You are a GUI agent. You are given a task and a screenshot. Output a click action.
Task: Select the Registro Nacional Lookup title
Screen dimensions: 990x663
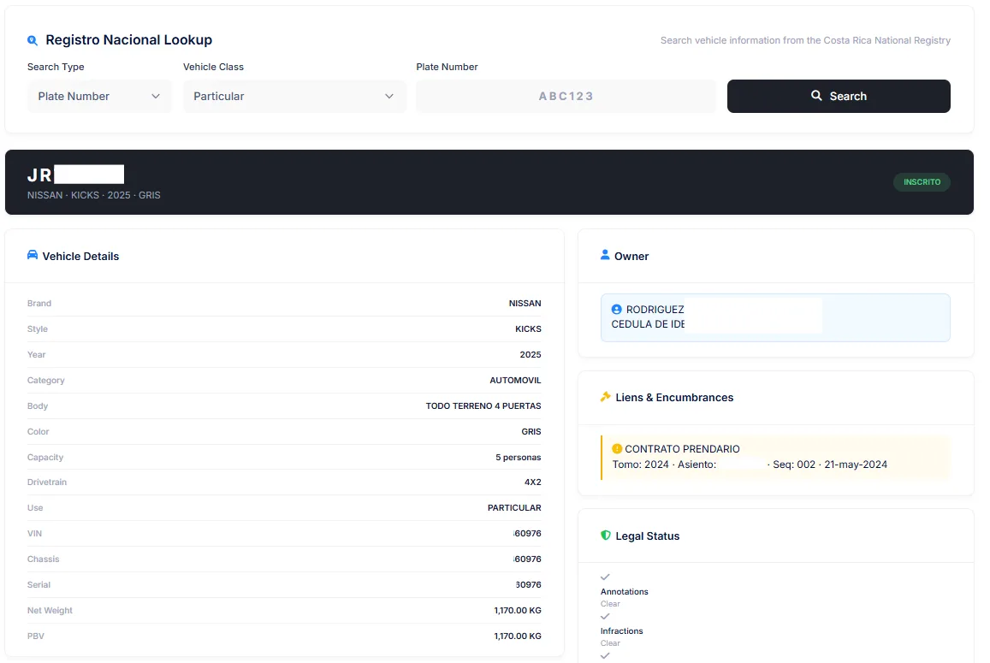click(129, 39)
